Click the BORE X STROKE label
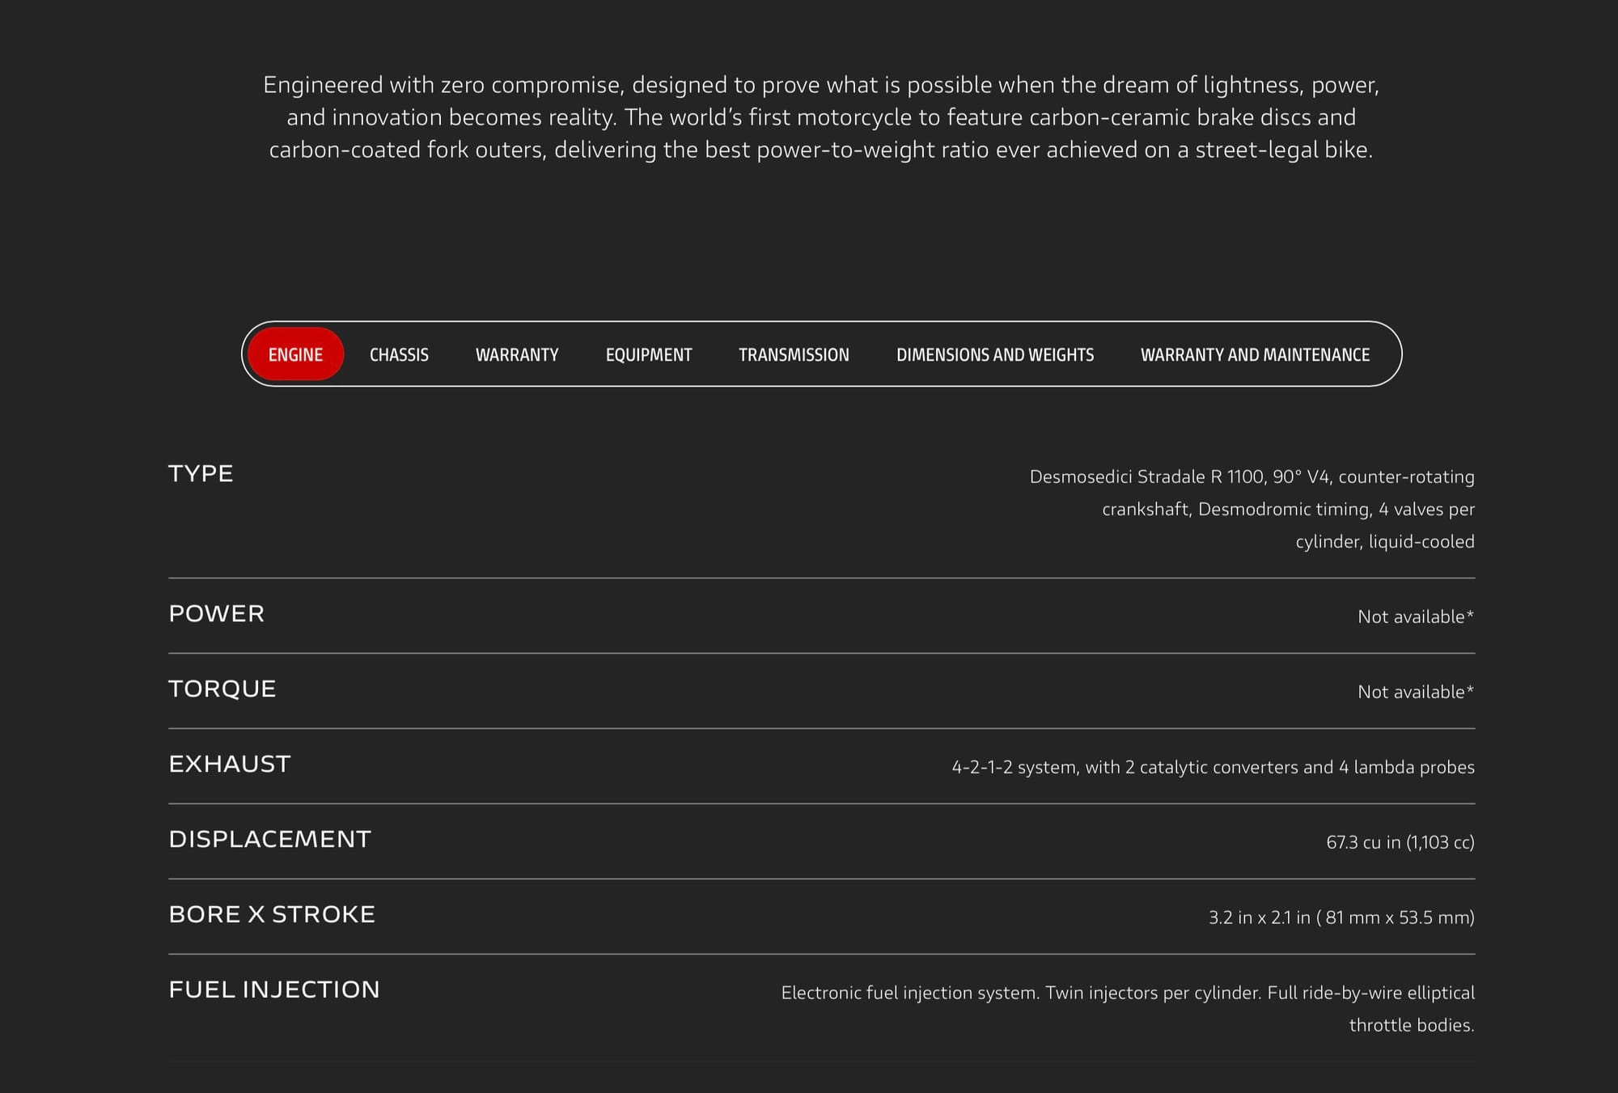Viewport: 1618px width, 1093px height. (272, 914)
